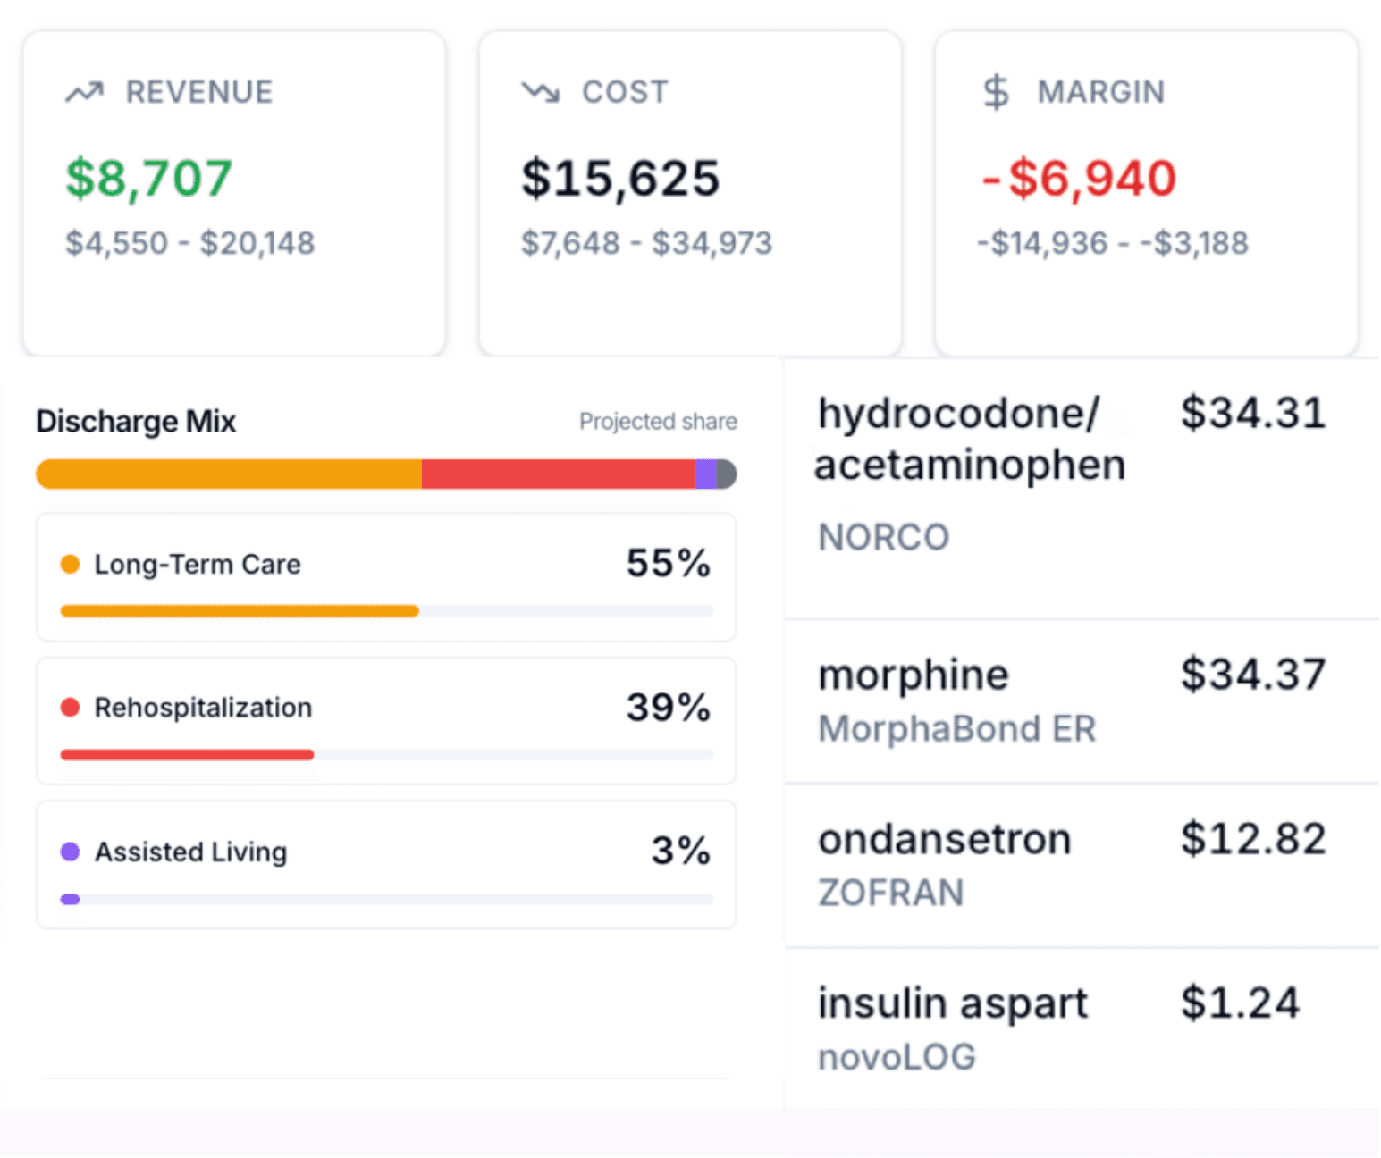Click the Discharge Mix heading
This screenshot has height=1158, width=1381.
(x=136, y=421)
